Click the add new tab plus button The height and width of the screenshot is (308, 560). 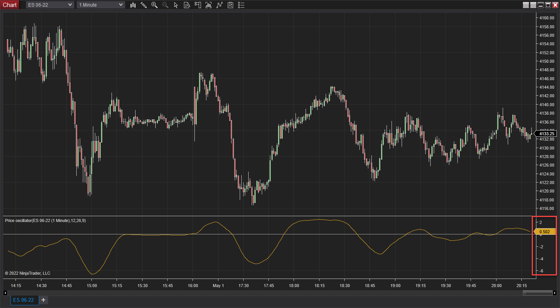click(x=43, y=300)
